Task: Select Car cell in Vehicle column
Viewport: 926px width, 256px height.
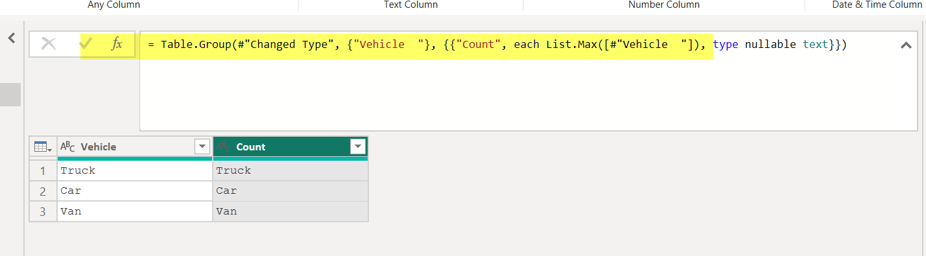Action: pyautogui.click(x=135, y=191)
